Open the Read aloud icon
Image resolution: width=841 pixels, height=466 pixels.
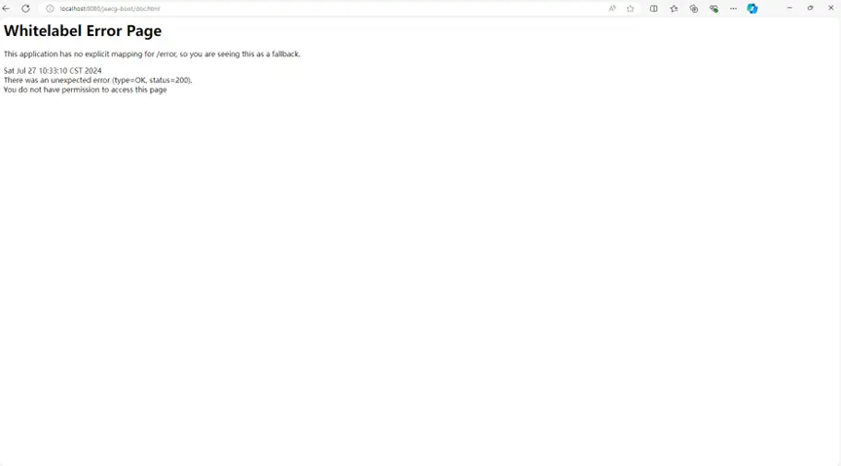612,9
